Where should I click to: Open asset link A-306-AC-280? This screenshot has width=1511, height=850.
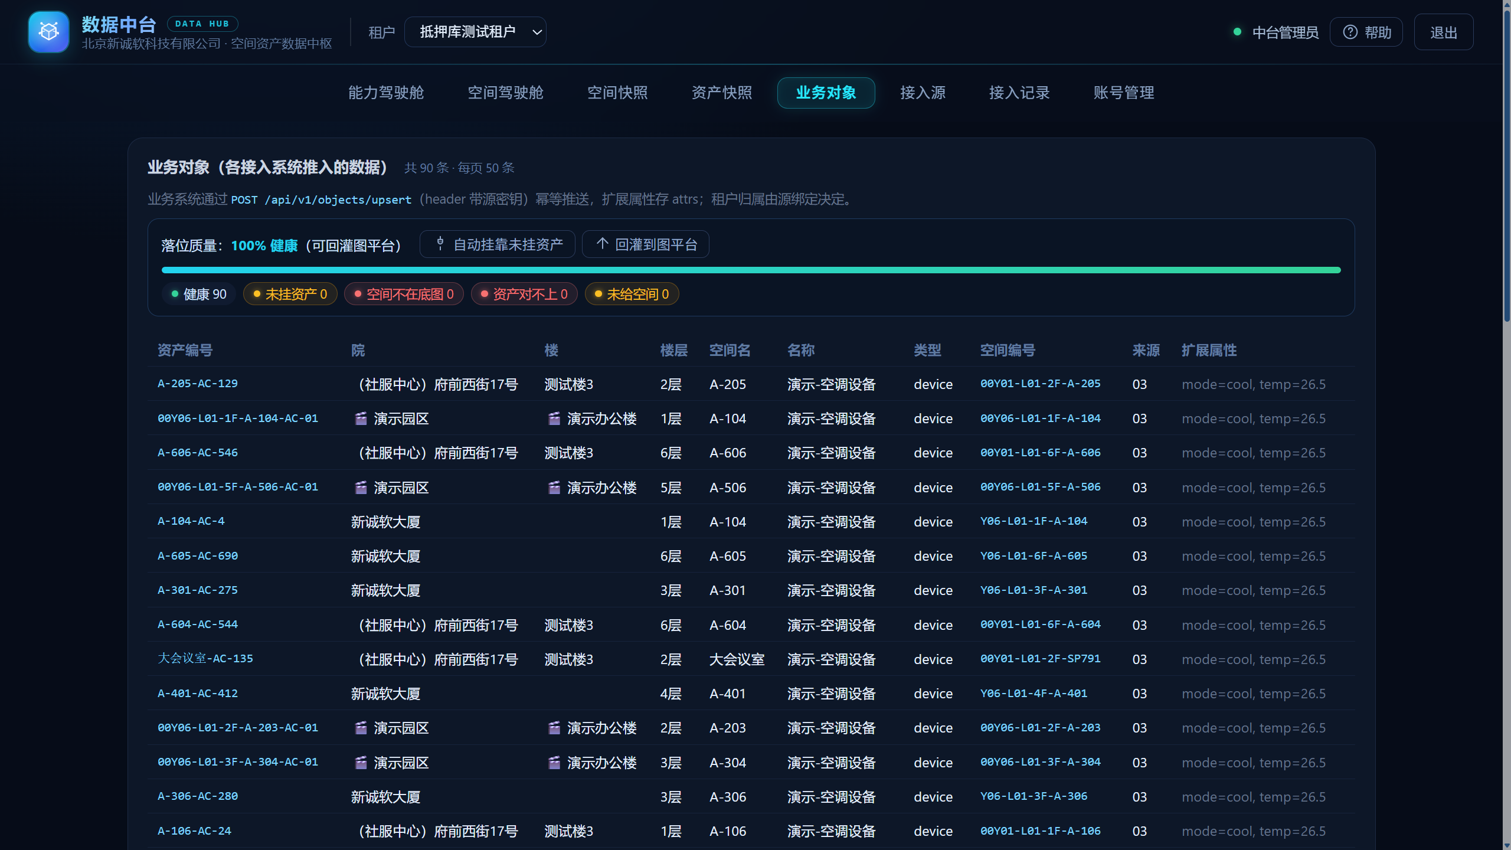pyautogui.click(x=198, y=796)
